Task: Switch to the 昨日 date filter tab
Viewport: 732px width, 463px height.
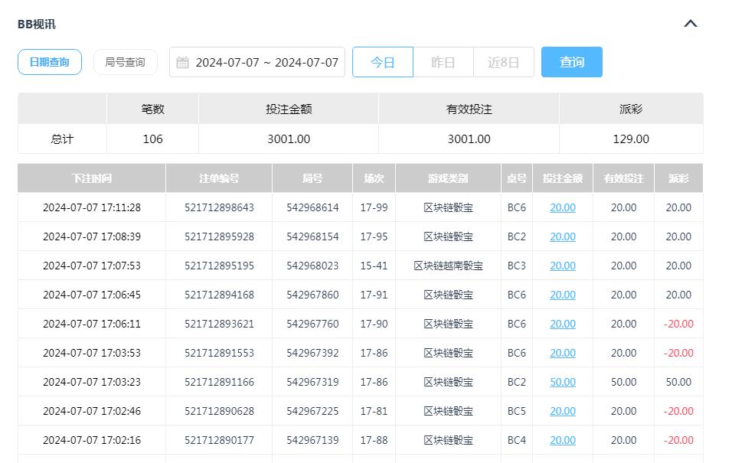Action: pyautogui.click(x=443, y=62)
